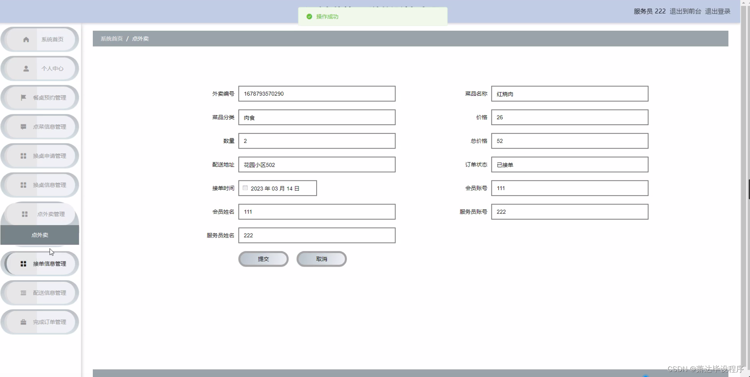Click the list icon of 配送信息管理
This screenshot has width=750, height=377.
[23, 293]
